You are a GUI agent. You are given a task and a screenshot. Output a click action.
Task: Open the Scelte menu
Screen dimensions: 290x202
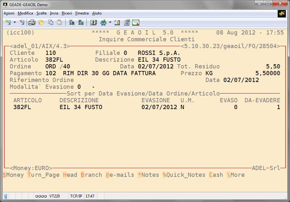[x=41, y=13]
